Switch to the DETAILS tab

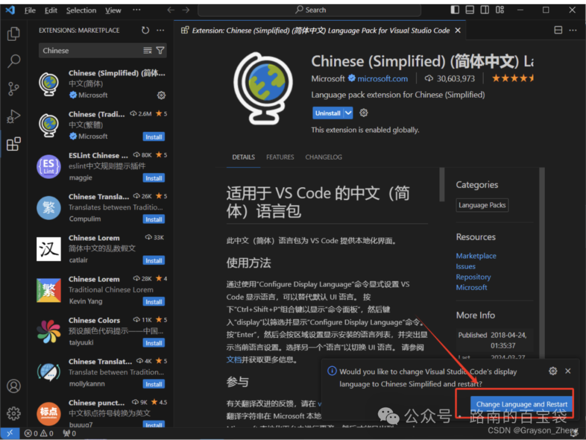point(243,157)
